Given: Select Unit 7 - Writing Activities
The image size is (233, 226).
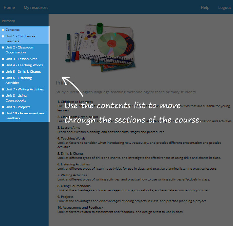Looking at the screenshot, I should pyautogui.click(x=25, y=89).
